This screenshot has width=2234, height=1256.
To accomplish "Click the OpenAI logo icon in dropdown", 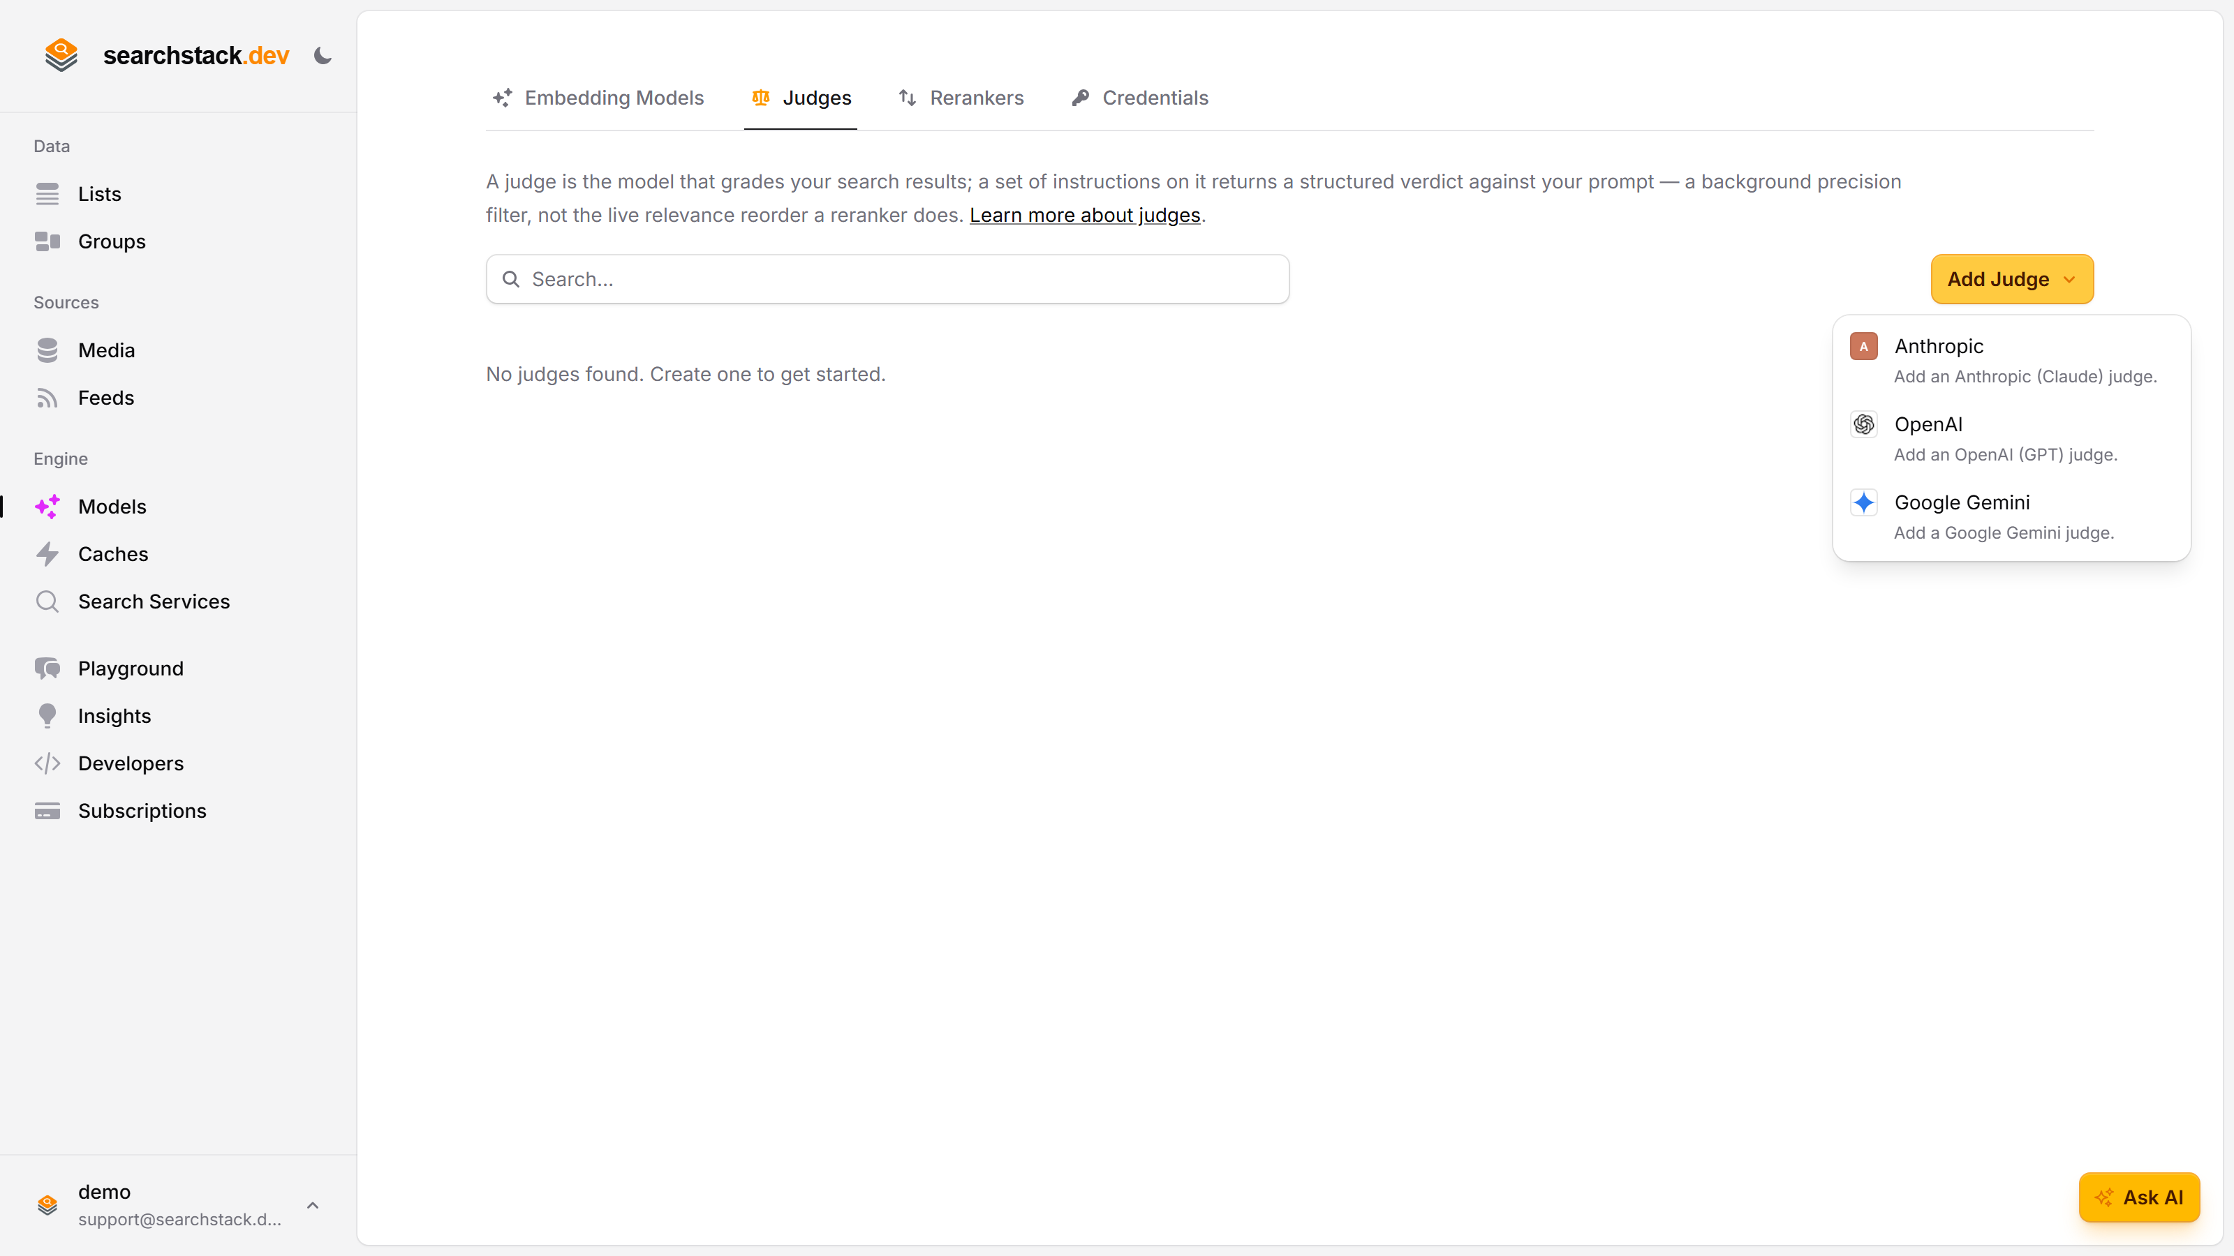I will tap(1864, 425).
